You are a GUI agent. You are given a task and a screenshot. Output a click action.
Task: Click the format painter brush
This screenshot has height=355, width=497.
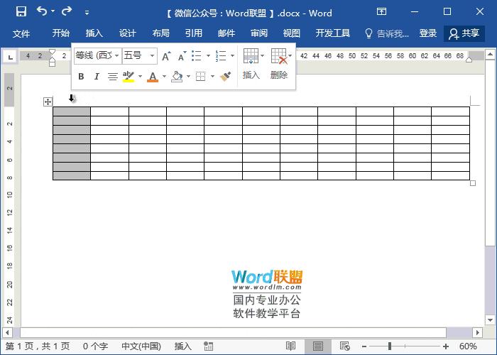(225, 77)
